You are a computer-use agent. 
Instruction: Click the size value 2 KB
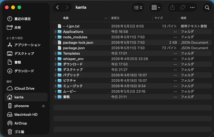click(173, 43)
